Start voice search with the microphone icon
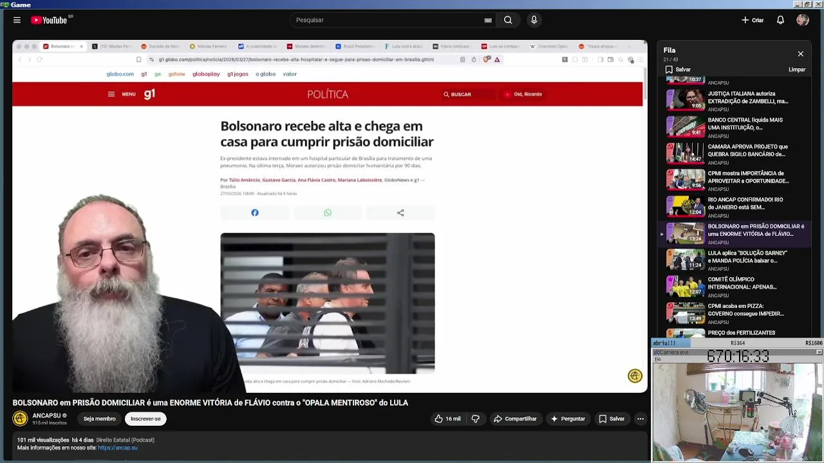 pos(534,20)
